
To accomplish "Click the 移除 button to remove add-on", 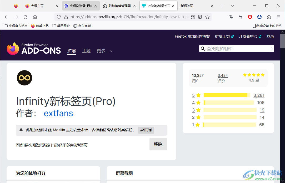I will coord(158,144).
